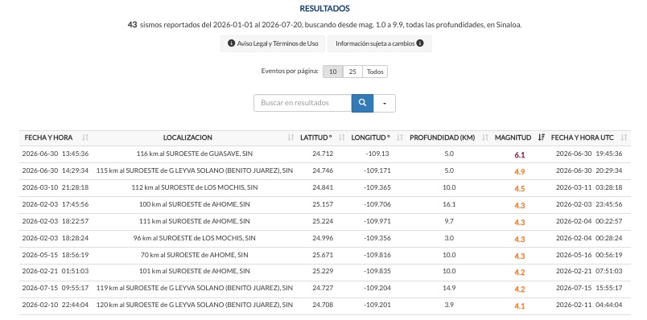Viewport: 647px width, 320px height.
Task: Click '101 km al SUROESTE de AHOME, SIN'
Action: point(195,271)
